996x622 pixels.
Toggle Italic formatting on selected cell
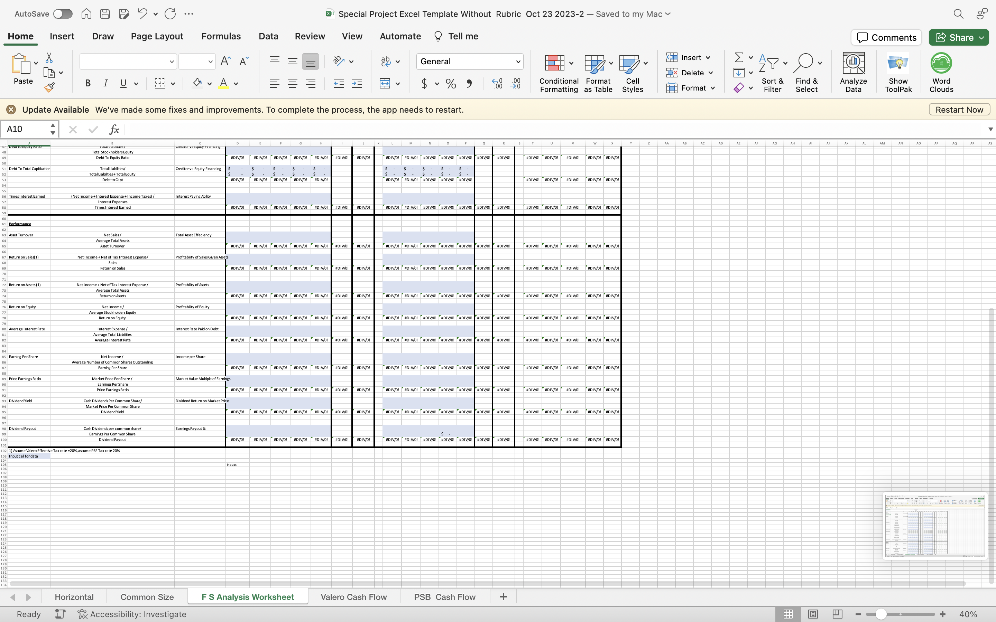pos(105,84)
